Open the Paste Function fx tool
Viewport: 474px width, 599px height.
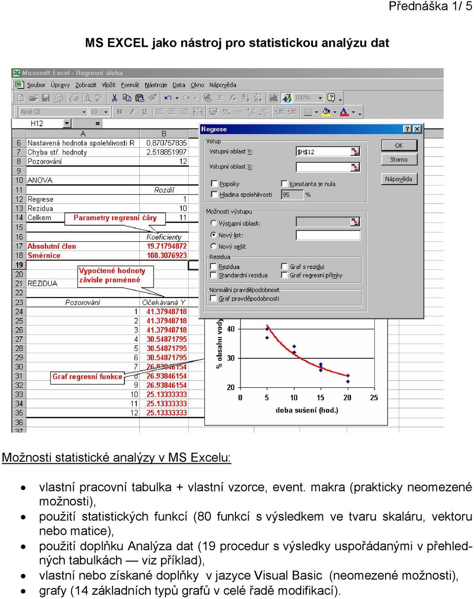[233, 98]
